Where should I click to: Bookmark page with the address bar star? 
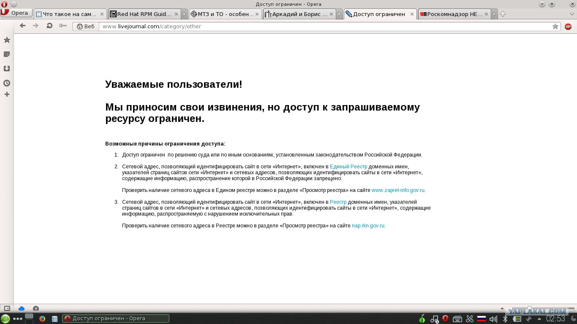555,26
